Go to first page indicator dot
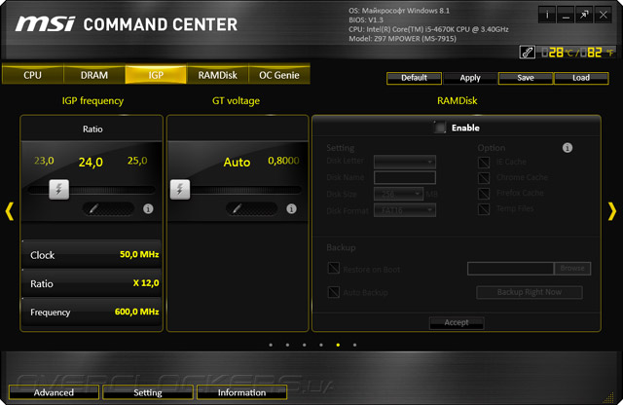The height and width of the screenshot is (405, 623). pos(271,345)
